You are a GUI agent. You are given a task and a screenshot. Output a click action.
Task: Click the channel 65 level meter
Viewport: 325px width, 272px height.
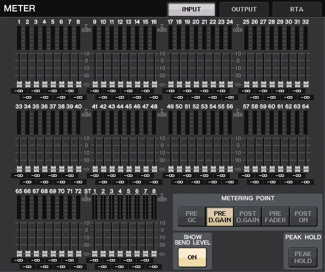coord(19,207)
